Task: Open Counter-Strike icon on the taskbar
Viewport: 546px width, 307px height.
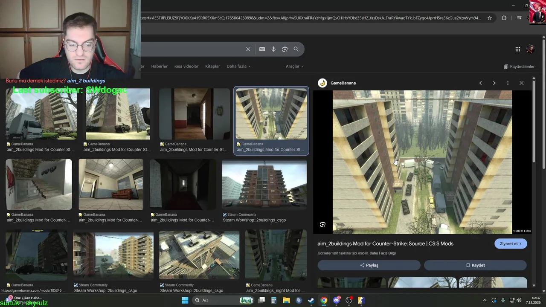Action: point(361,300)
